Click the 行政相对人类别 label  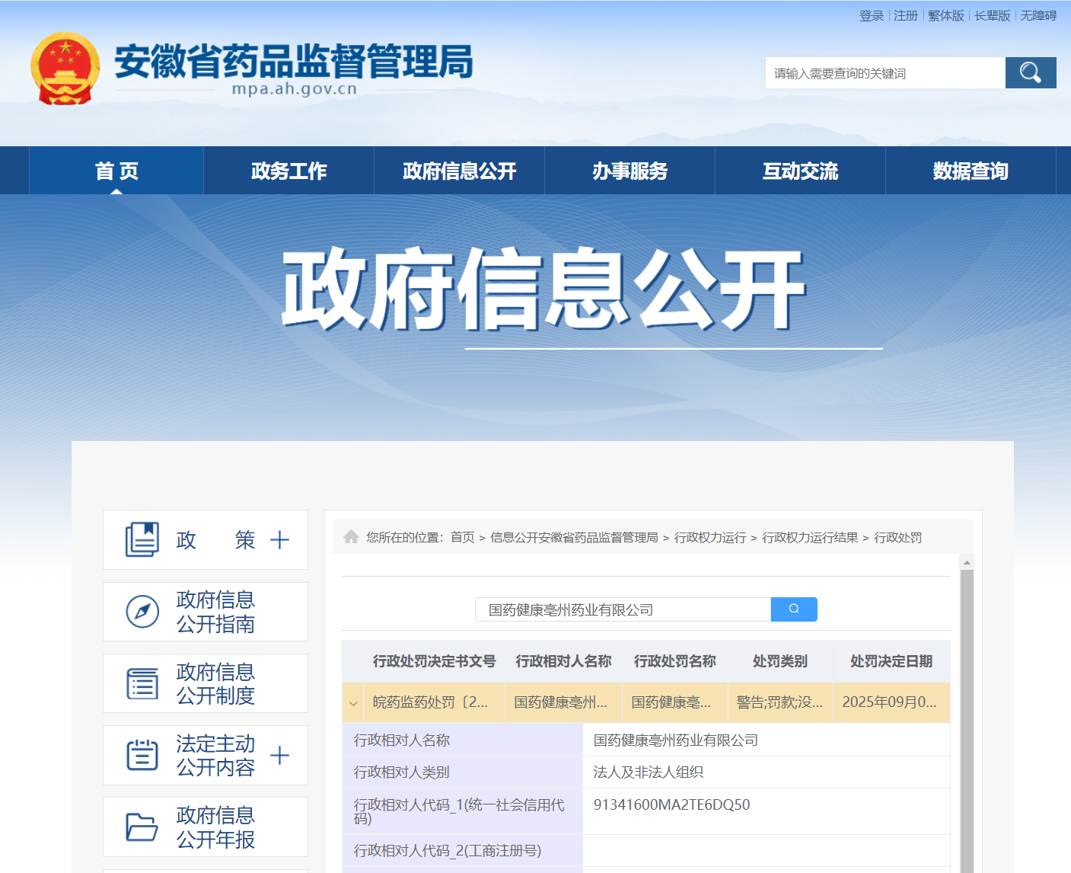(402, 772)
